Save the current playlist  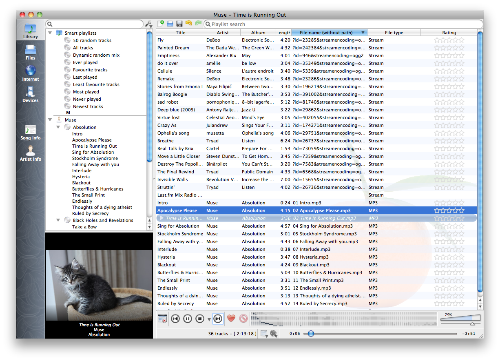179,24
